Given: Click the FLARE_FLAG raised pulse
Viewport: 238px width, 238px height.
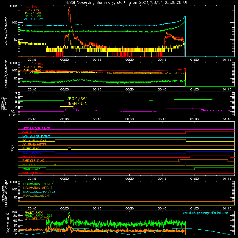Looking at the screenshot, I should 69,148.
